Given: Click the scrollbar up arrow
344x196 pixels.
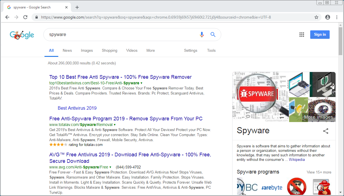Looking at the screenshot, I should [341, 25].
